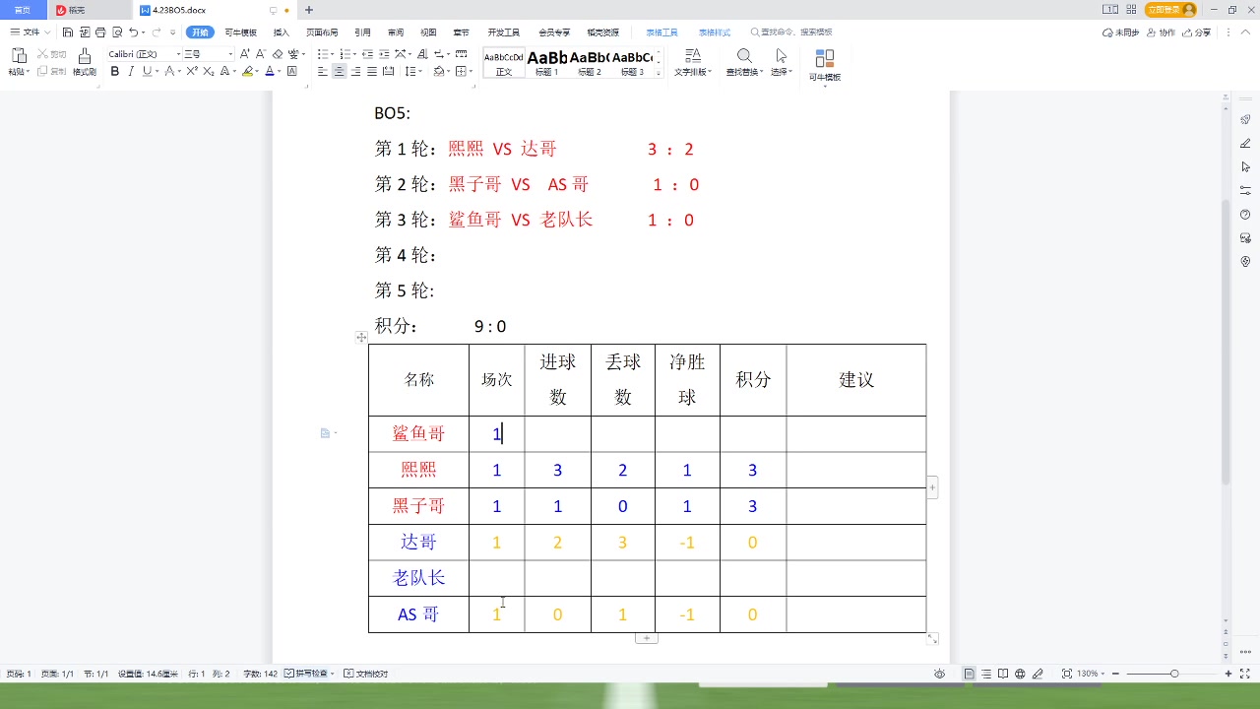Open font size dropdown
The height and width of the screenshot is (709, 1260).
(230, 54)
